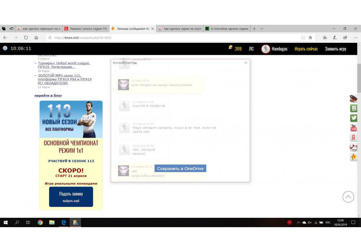This screenshot has width=361, height=252.
Task: Launch Chrome from the taskbar
Action: tap(40, 222)
